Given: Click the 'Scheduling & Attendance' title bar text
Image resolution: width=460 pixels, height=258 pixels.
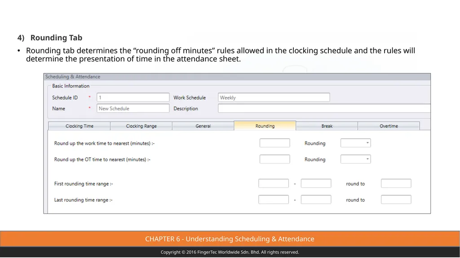Looking at the screenshot, I should [72, 77].
